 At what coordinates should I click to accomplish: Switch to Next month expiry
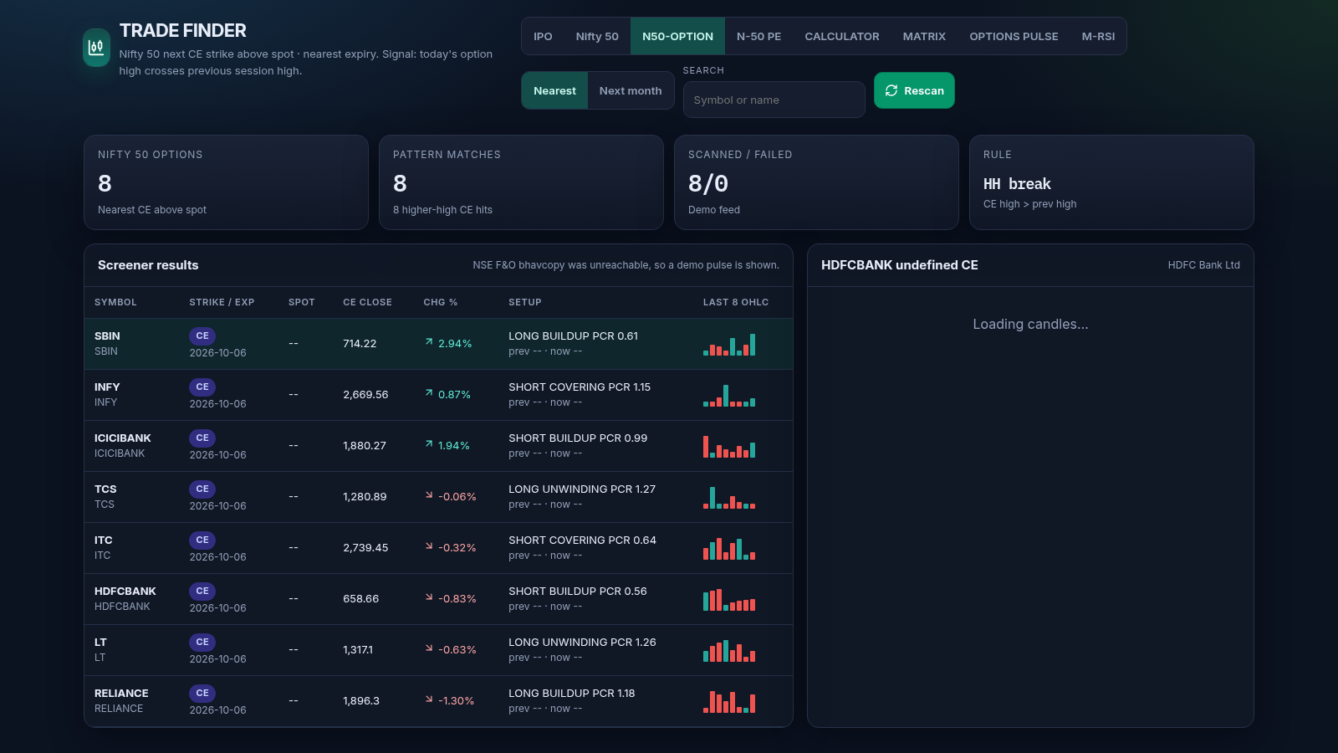pos(631,90)
